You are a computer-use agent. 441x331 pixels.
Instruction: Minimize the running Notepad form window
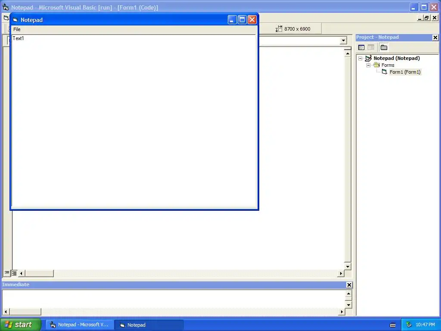[x=232, y=20]
